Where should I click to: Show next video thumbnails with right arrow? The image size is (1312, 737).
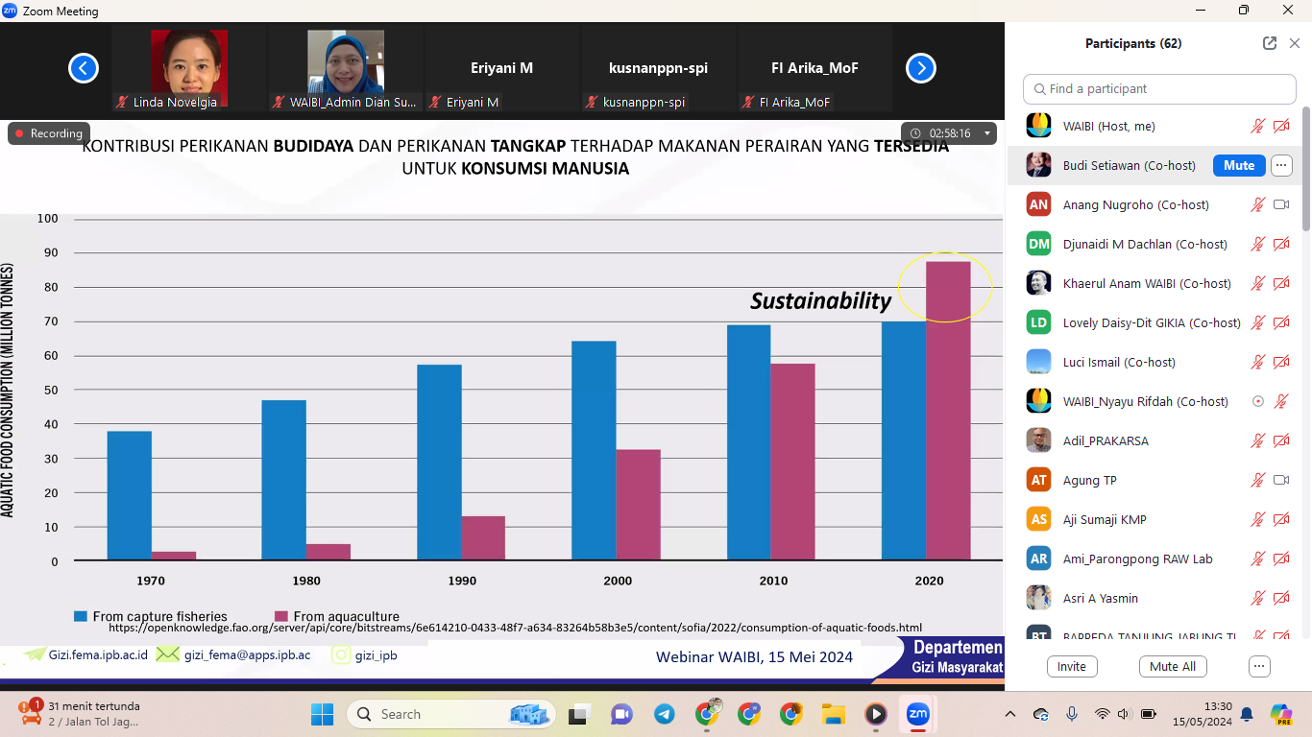point(920,68)
